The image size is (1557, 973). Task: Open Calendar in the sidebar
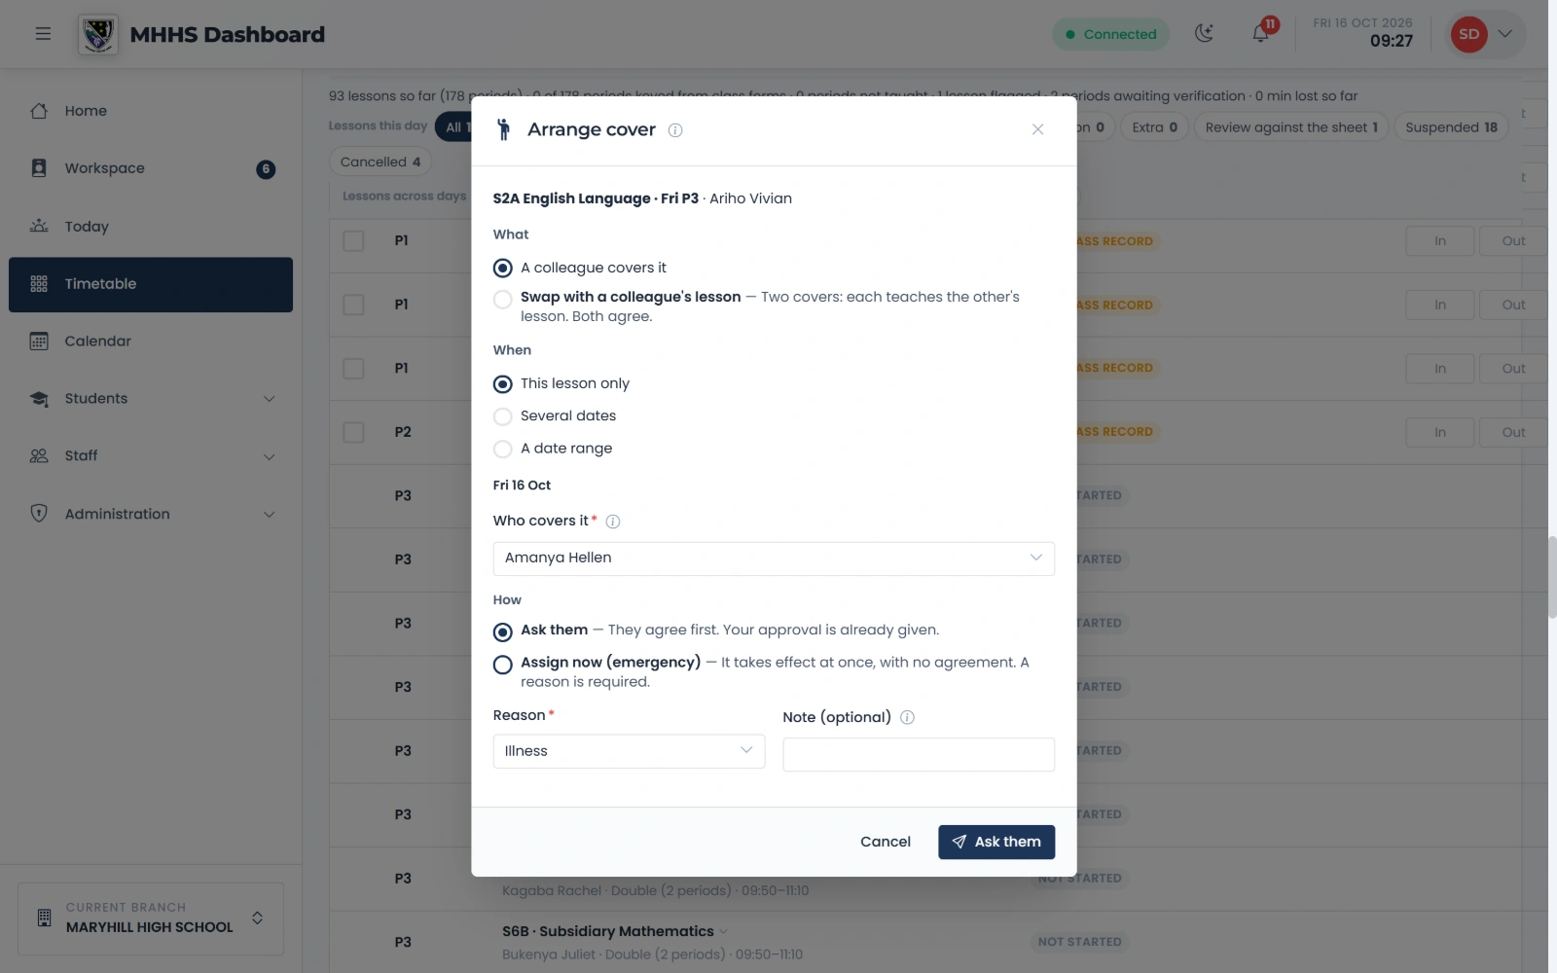[x=151, y=342]
